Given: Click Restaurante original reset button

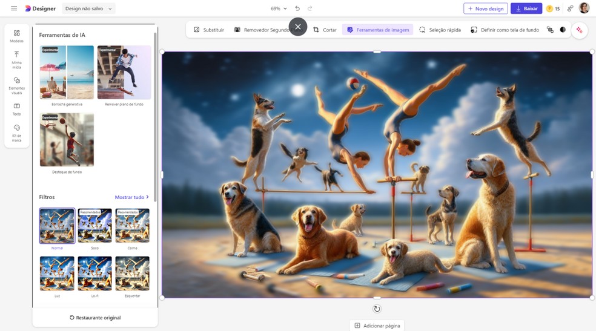Looking at the screenshot, I should click(95, 318).
